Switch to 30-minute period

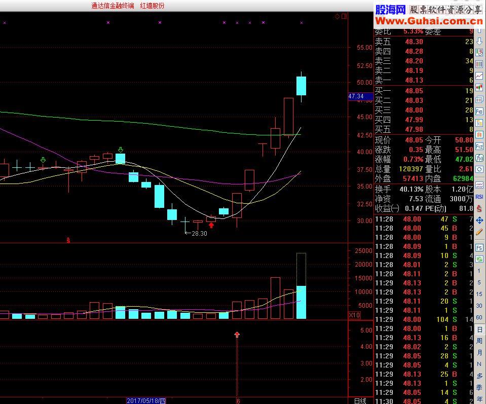(x=479, y=306)
